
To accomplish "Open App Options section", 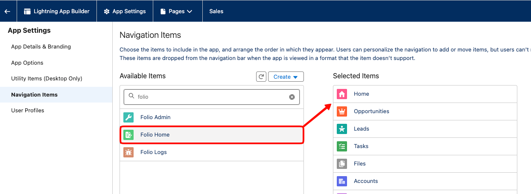I will [x=27, y=63].
